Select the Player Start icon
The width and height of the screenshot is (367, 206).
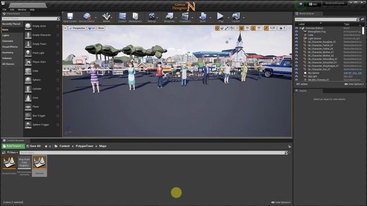click(28, 62)
